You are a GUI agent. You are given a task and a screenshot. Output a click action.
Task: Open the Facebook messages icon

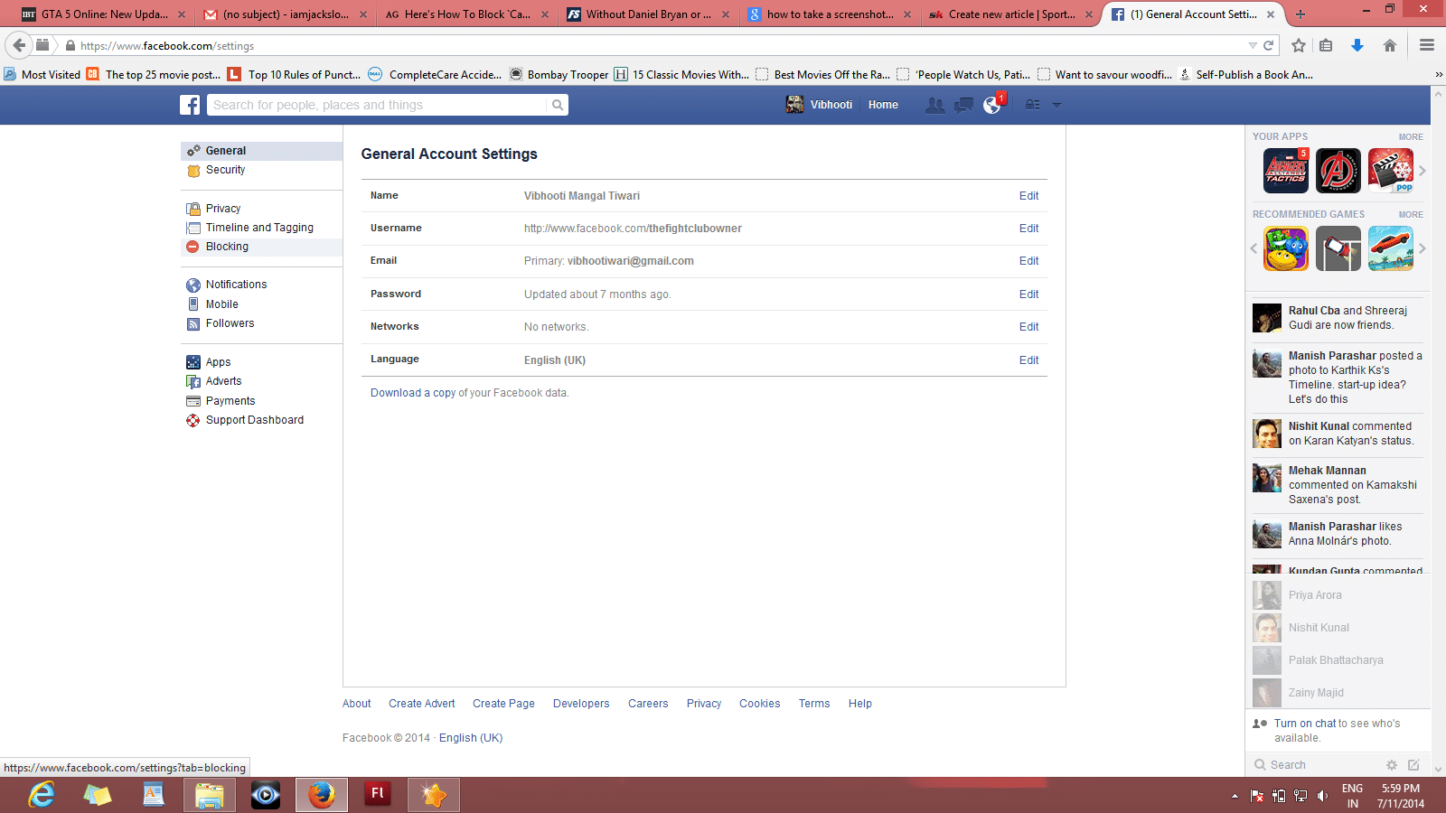click(963, 106)
